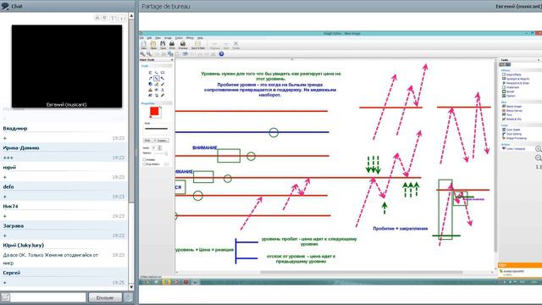Click chat name 'Ник74'
Viewport: 542px width, 305px height.
click(x=10, y=206)
